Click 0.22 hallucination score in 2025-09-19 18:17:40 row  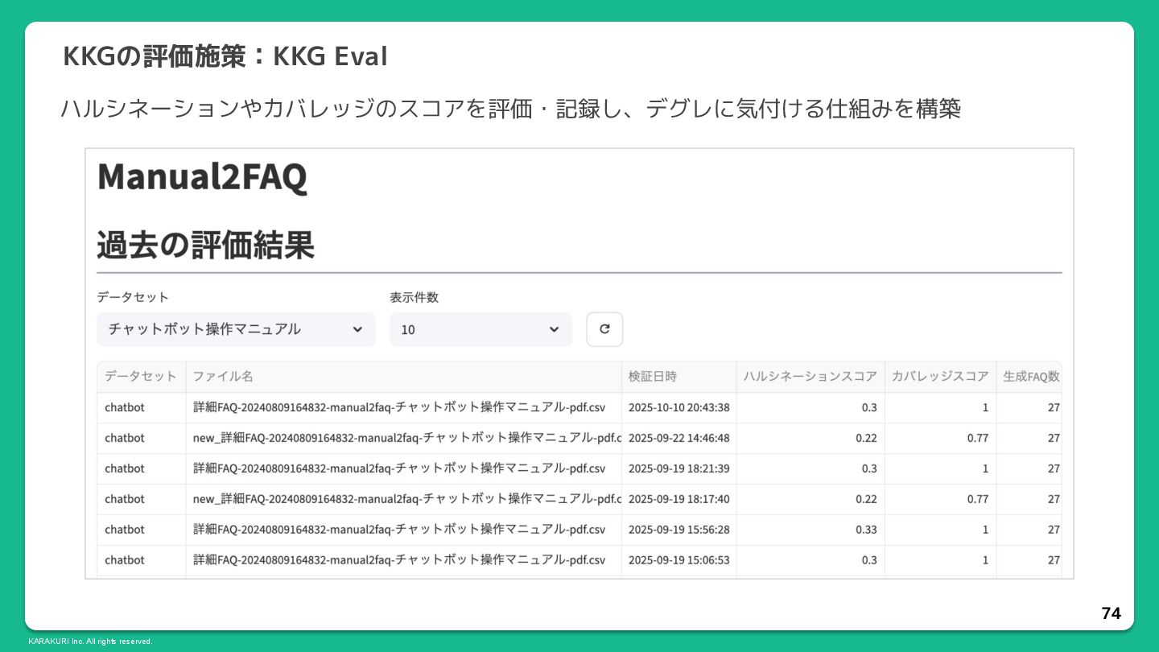[810, 499]
